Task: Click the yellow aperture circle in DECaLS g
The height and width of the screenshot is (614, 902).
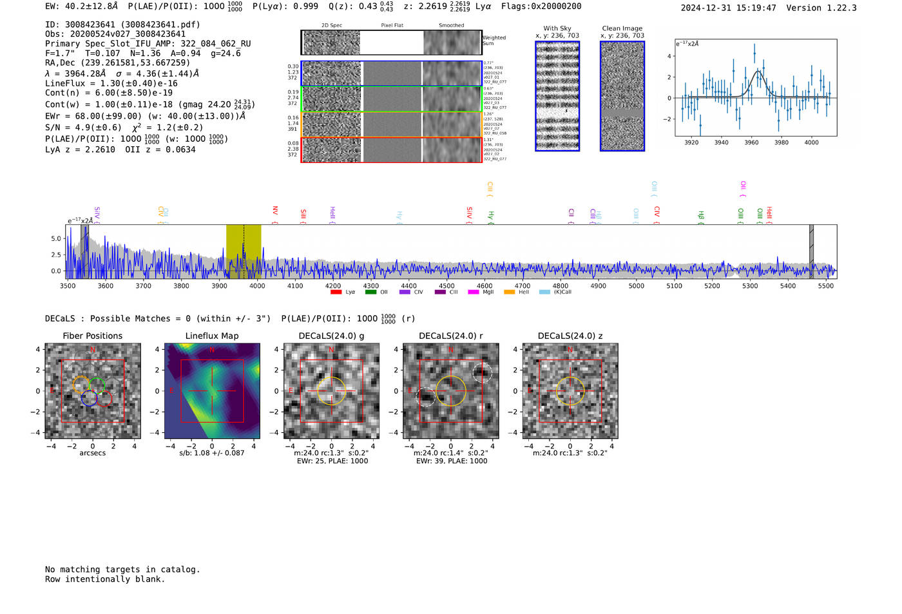Action: (331, 390)
